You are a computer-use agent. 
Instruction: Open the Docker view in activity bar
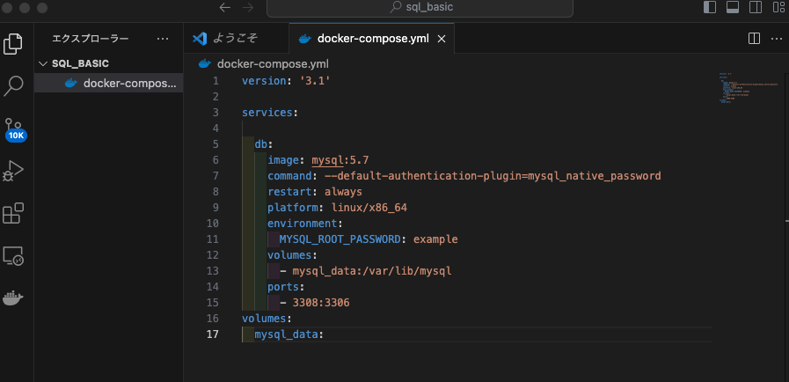tap(13, 298)
